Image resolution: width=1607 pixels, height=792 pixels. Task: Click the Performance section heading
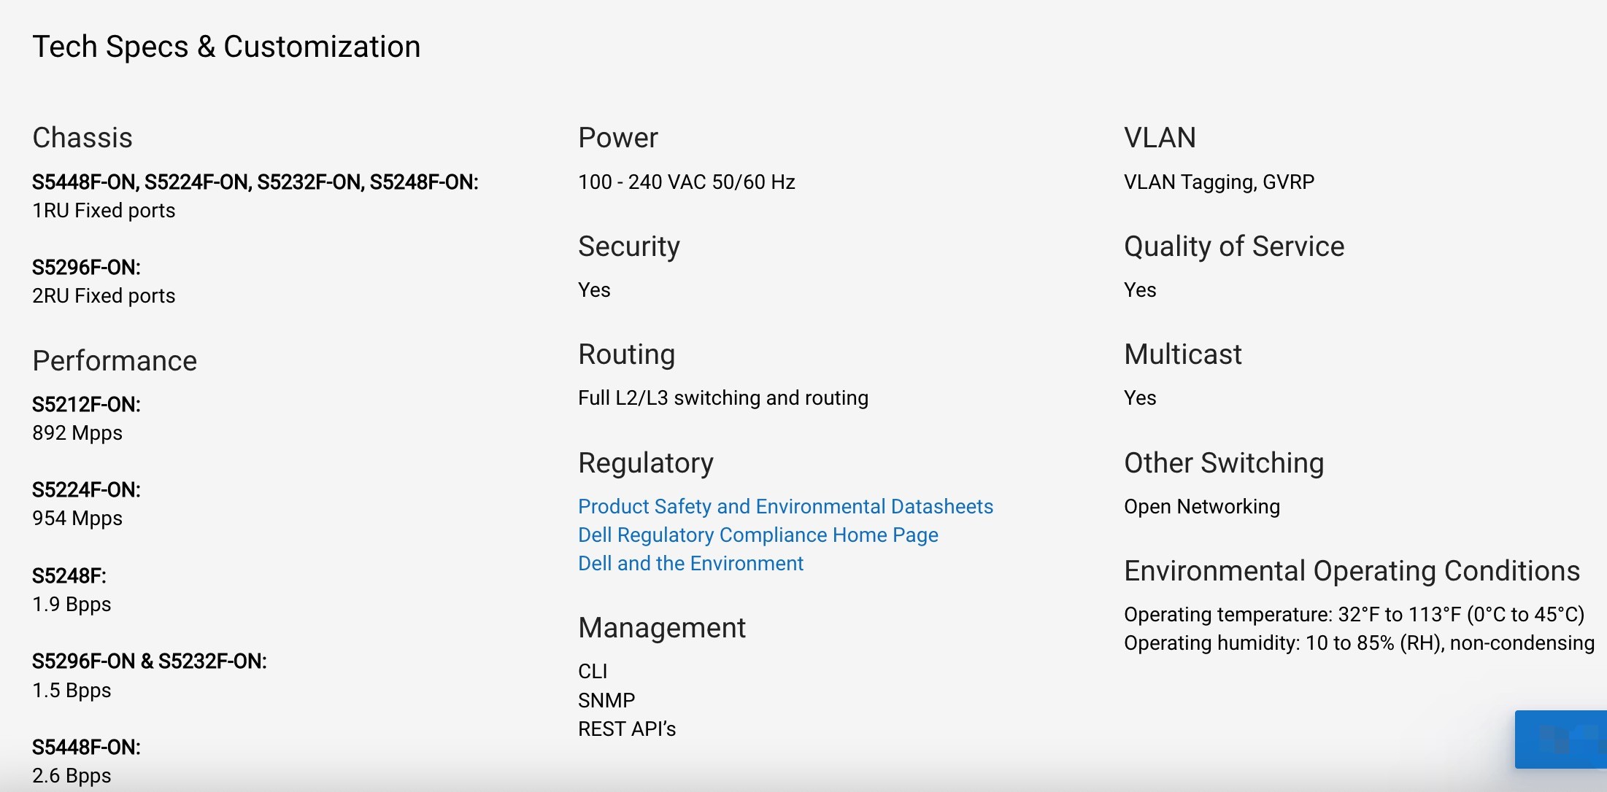coord(115,361)
